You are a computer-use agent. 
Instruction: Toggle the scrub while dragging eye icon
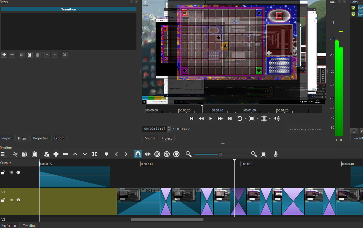pyautogui.click(x=147, y=154)
